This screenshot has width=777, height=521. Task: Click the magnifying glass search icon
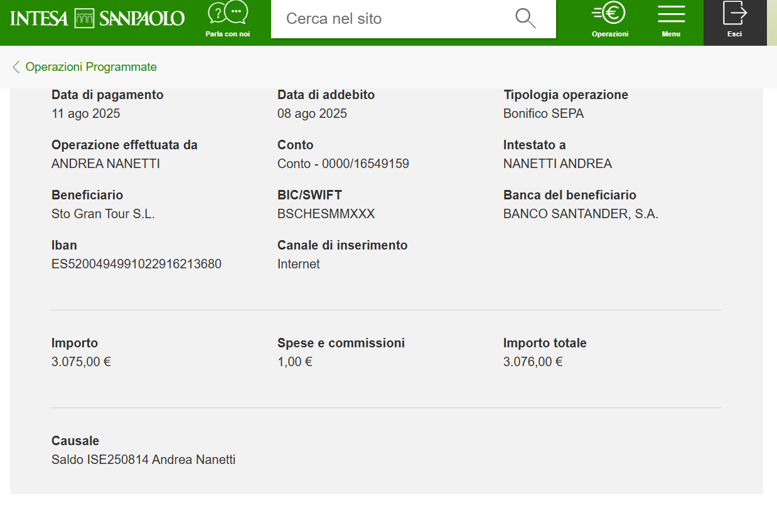coord(525,18)
